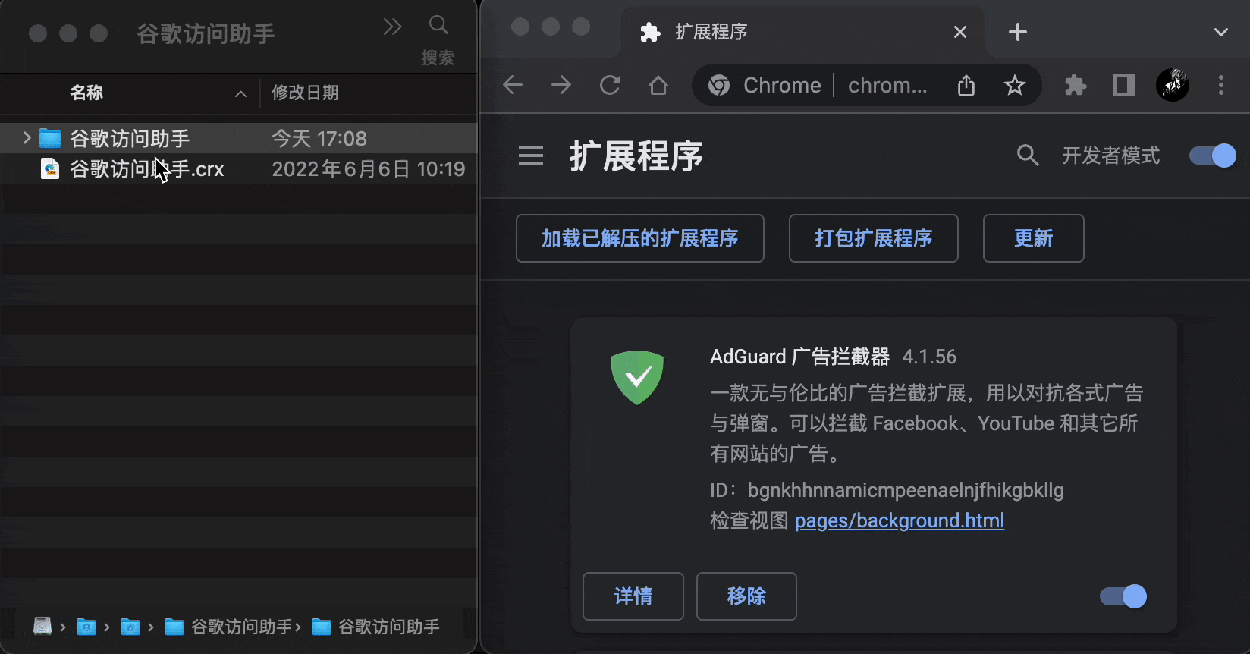
Task: Click the Chrome reload icon
Action: click(x=610, y=85)
